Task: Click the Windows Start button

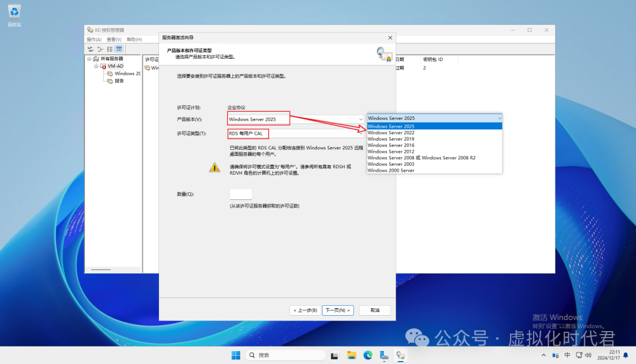Action: tap(236, 355)
